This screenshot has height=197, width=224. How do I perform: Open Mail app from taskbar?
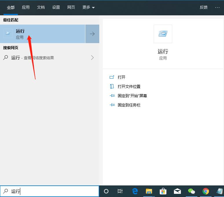(x=177, y=191)
